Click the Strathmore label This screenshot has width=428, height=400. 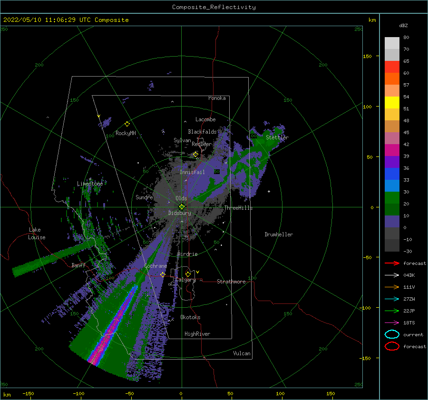point(231,282)
